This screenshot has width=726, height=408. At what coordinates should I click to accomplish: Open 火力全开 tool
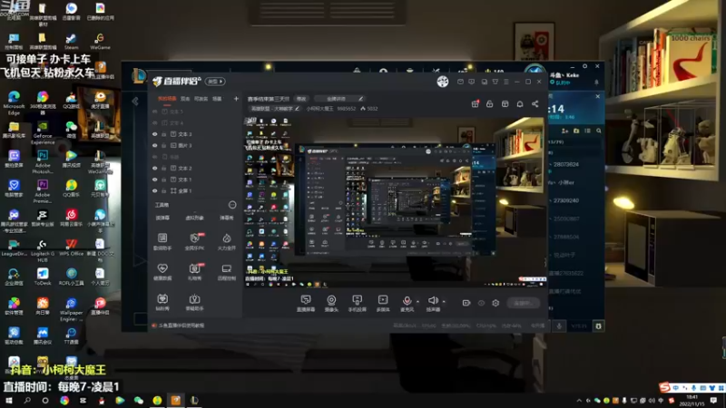tap(226, 241)
